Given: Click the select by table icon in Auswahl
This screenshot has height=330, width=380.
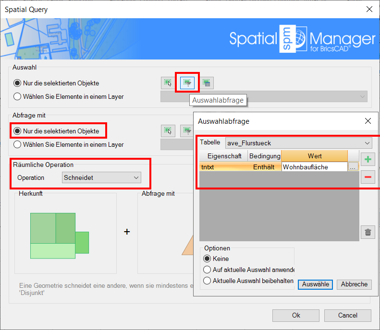Looking at the screenshot, I should click(207, 83).
